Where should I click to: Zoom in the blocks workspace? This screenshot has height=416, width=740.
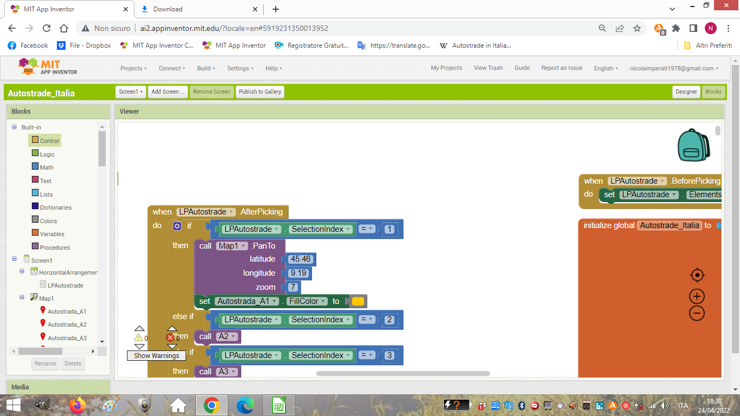[x=697, y=296]
